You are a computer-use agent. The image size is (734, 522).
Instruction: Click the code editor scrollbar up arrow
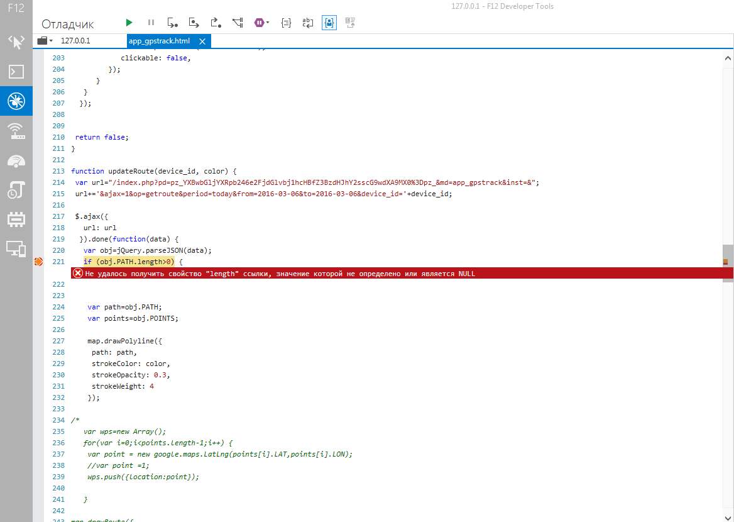[727, 57]
